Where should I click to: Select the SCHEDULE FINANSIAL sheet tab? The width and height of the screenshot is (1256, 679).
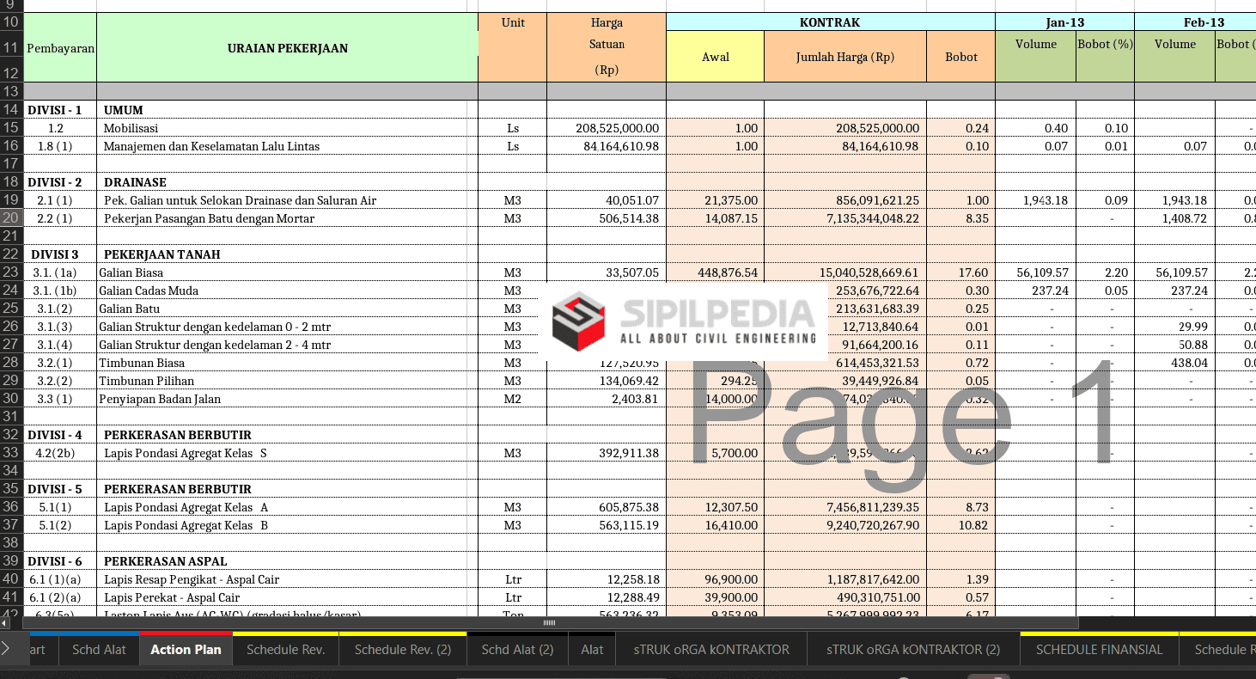point(1099,650)
